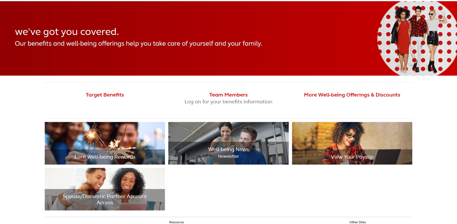Open the Well-being News tile title
The height and width of the screenshot is (224, 457).
point(228,149)
